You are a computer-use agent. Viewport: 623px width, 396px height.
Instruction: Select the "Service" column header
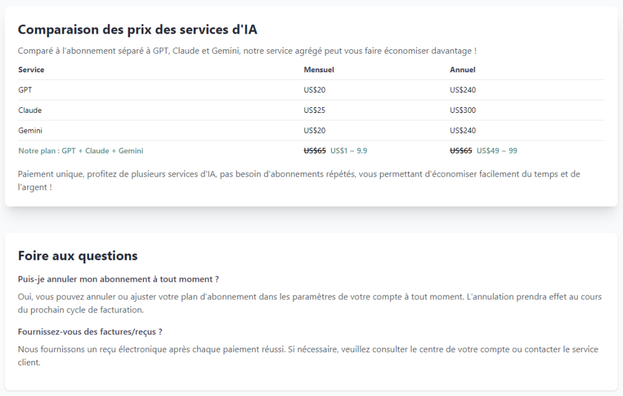click(x=31, y=70)
